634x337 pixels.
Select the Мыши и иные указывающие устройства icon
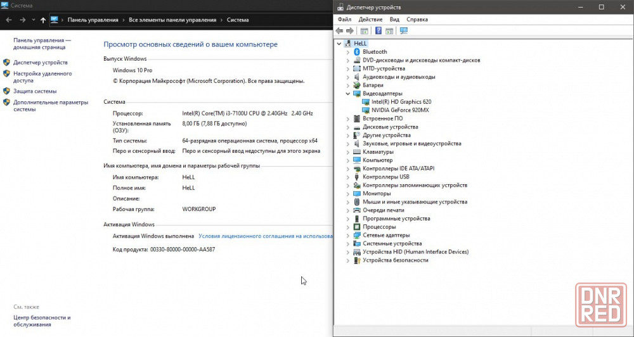[356, 202]
